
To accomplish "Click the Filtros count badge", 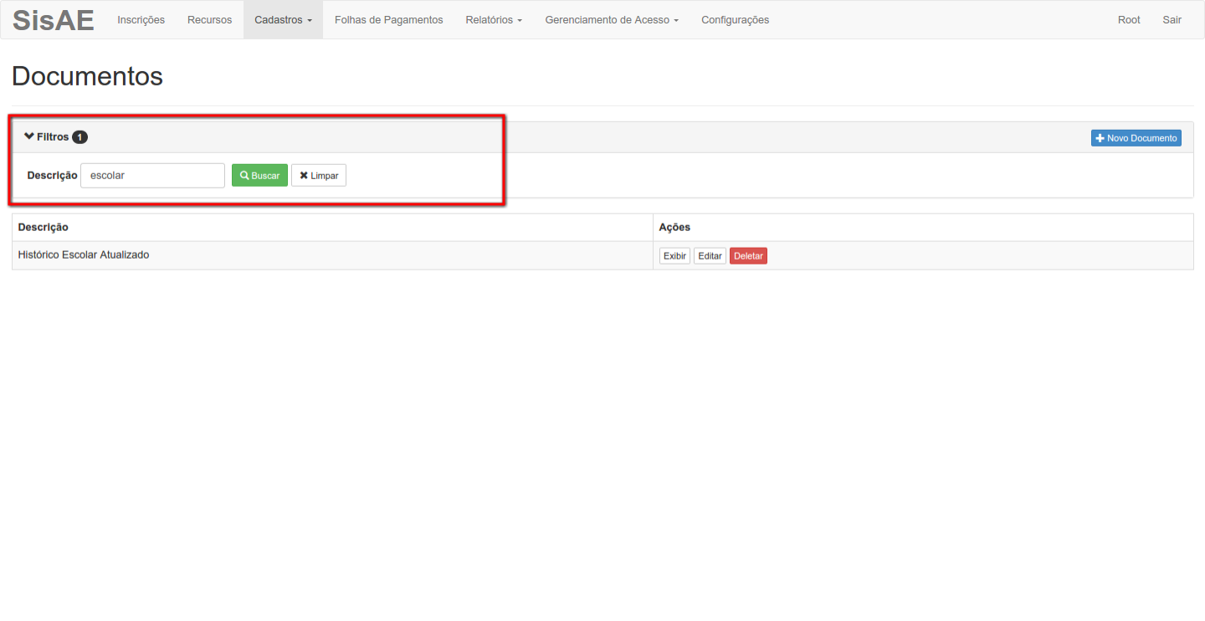I will pyautogui.click(x=79, y=137).
